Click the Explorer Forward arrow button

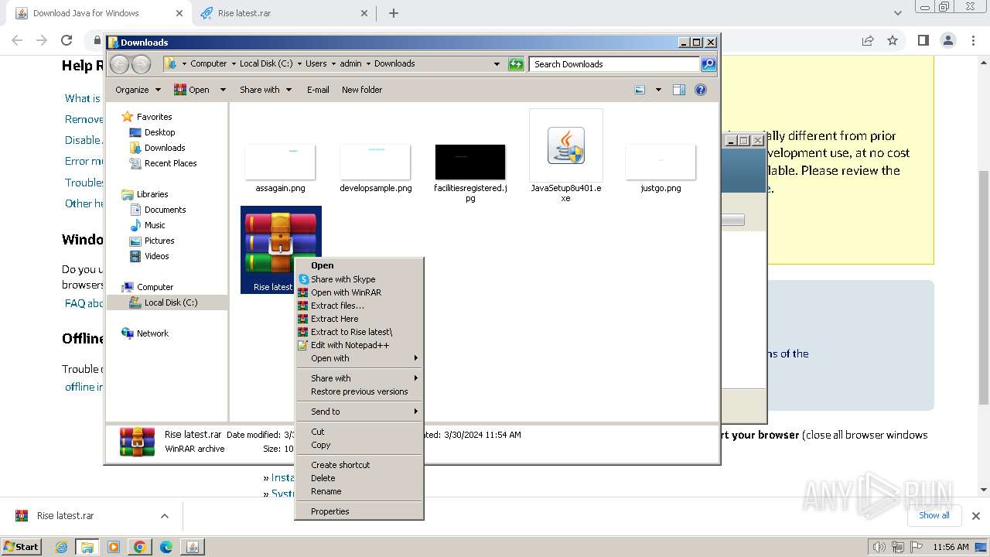click(141, 64)
